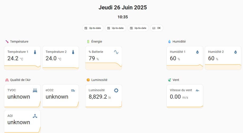This screenshot has width=243, height=133.
Task: Open the third Up-to-date status badge
Action: tap(138, 28)
